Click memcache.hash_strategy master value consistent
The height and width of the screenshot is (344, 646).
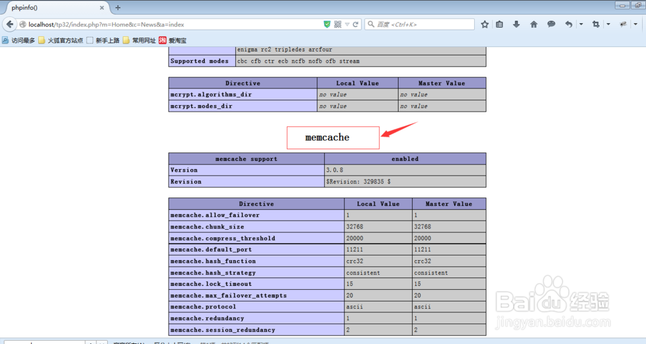431,272
